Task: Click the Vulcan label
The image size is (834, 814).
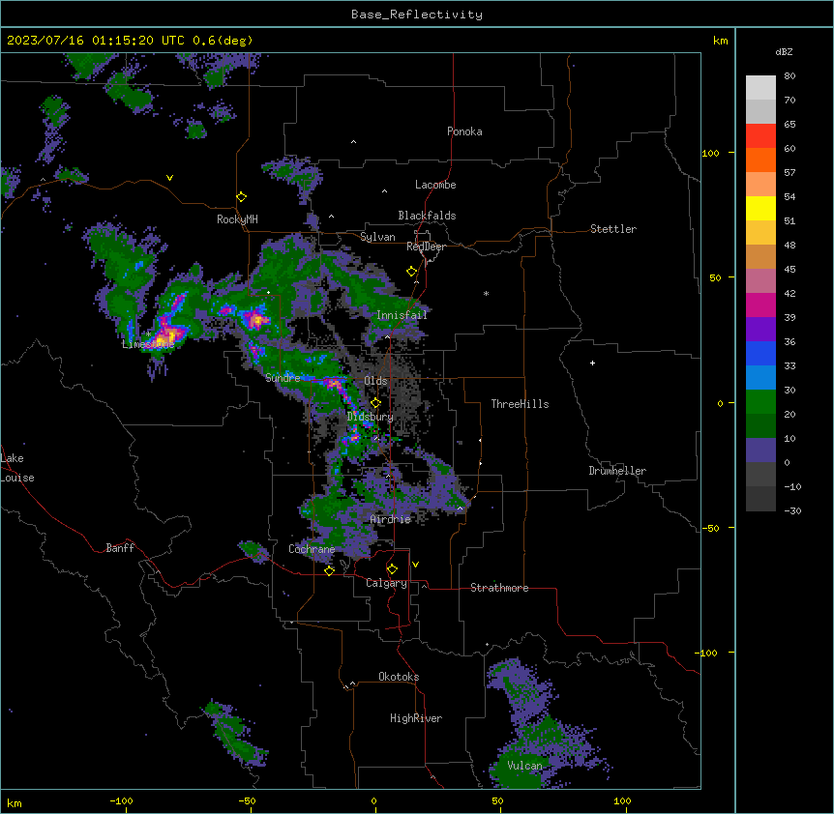Action: [x=525, y=766]
